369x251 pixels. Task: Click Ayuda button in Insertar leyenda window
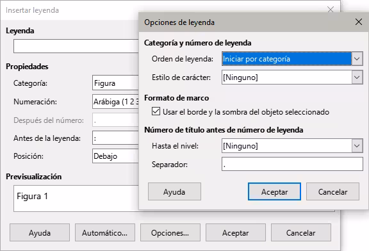point(40,232)
